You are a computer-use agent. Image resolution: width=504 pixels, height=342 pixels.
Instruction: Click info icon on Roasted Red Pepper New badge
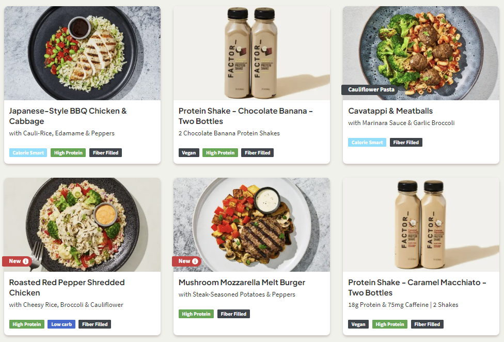(x=26, y=261)
